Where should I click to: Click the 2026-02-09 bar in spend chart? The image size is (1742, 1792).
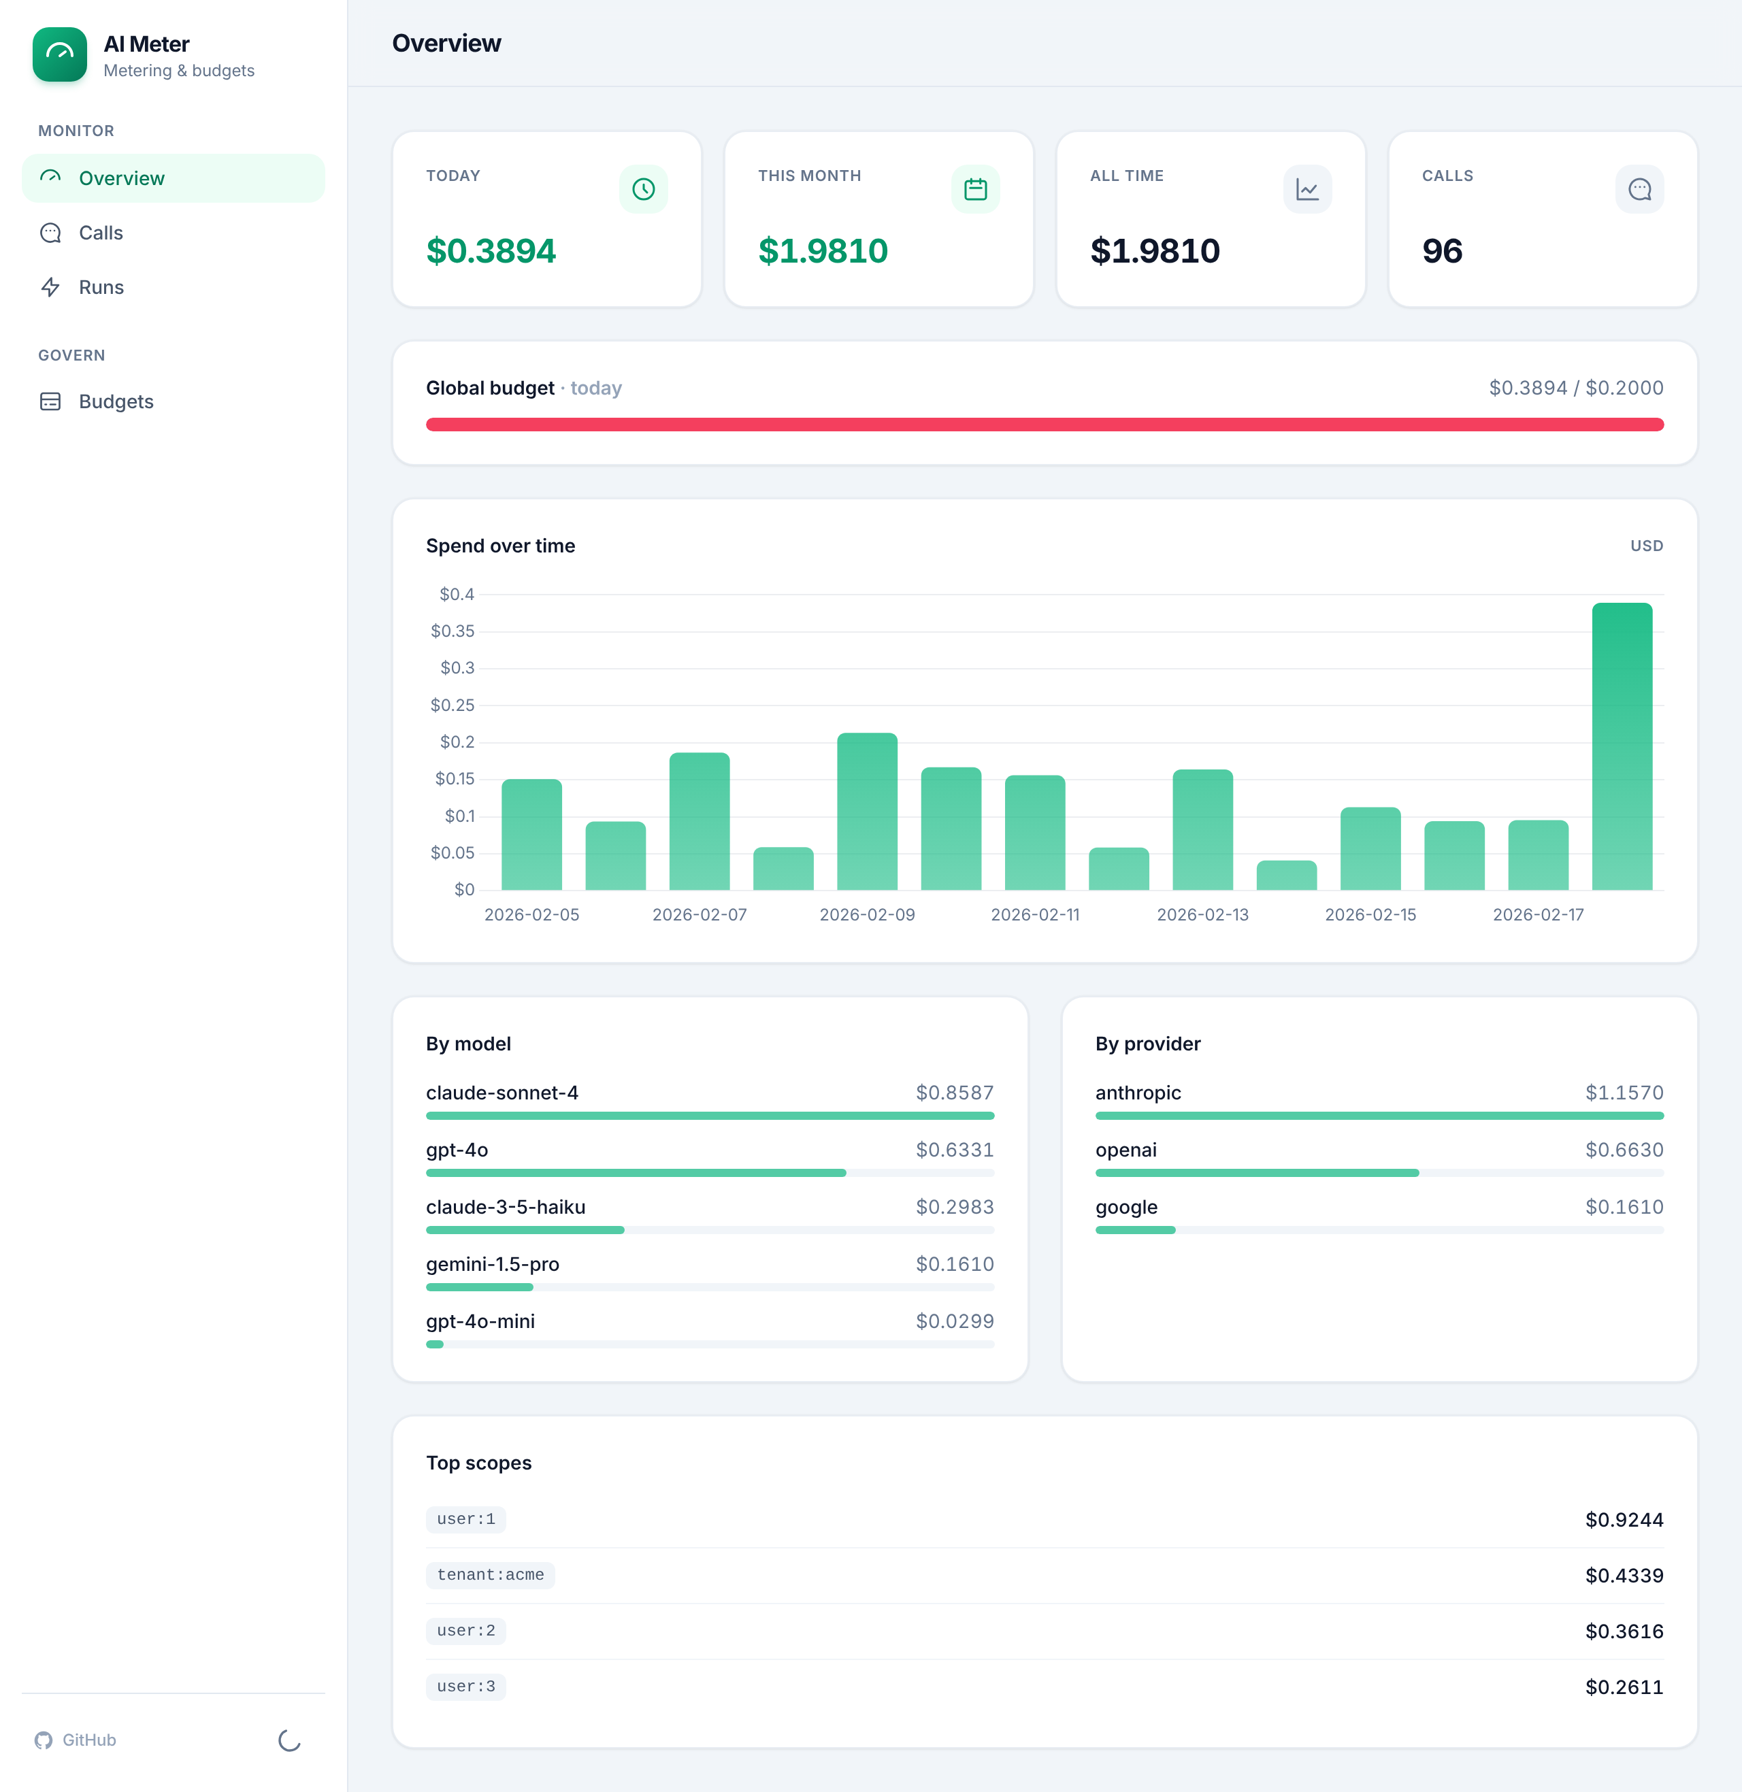tap(868, 812)
